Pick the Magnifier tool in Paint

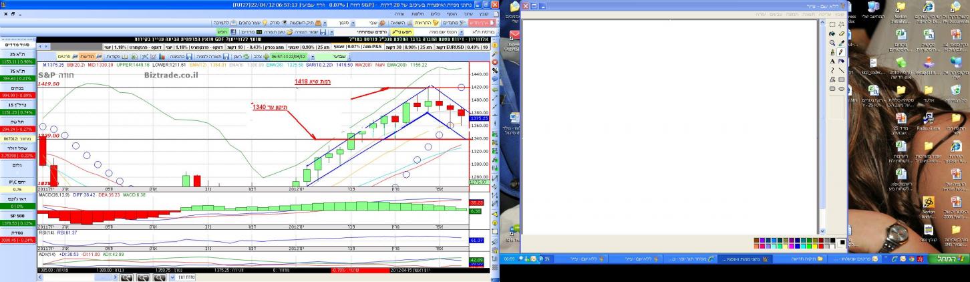[832, 43]
